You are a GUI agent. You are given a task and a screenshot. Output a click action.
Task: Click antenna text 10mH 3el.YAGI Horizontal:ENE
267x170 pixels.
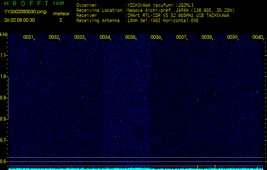(163, 21)
